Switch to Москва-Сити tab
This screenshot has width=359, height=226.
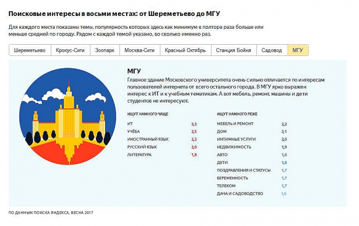click(139, 50)
